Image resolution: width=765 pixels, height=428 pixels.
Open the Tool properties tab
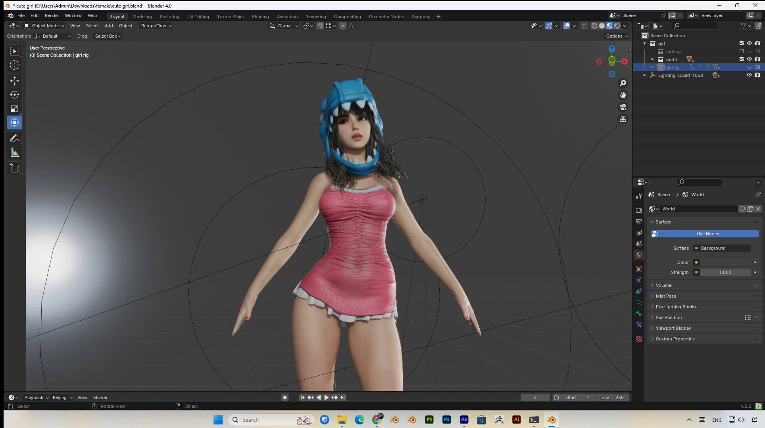(x=639, y=196)
